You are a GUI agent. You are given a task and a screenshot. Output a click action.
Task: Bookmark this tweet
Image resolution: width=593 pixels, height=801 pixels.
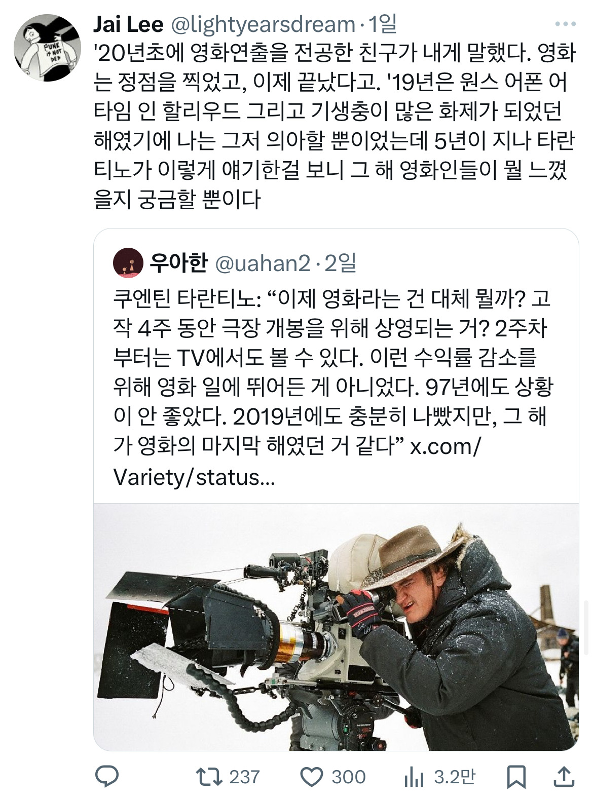coord(516,777)
